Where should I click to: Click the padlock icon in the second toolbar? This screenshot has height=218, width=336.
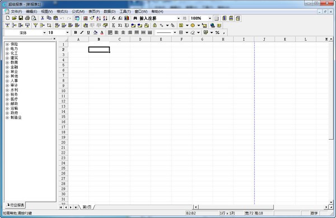[155, 26]
